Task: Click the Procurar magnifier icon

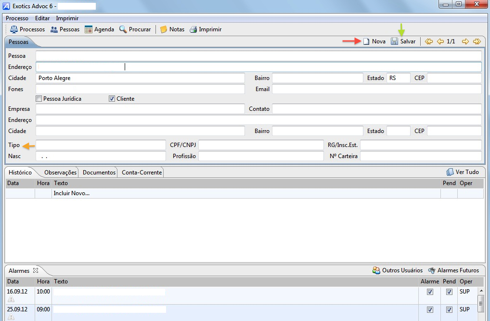Action: click(x=123, y=29)
